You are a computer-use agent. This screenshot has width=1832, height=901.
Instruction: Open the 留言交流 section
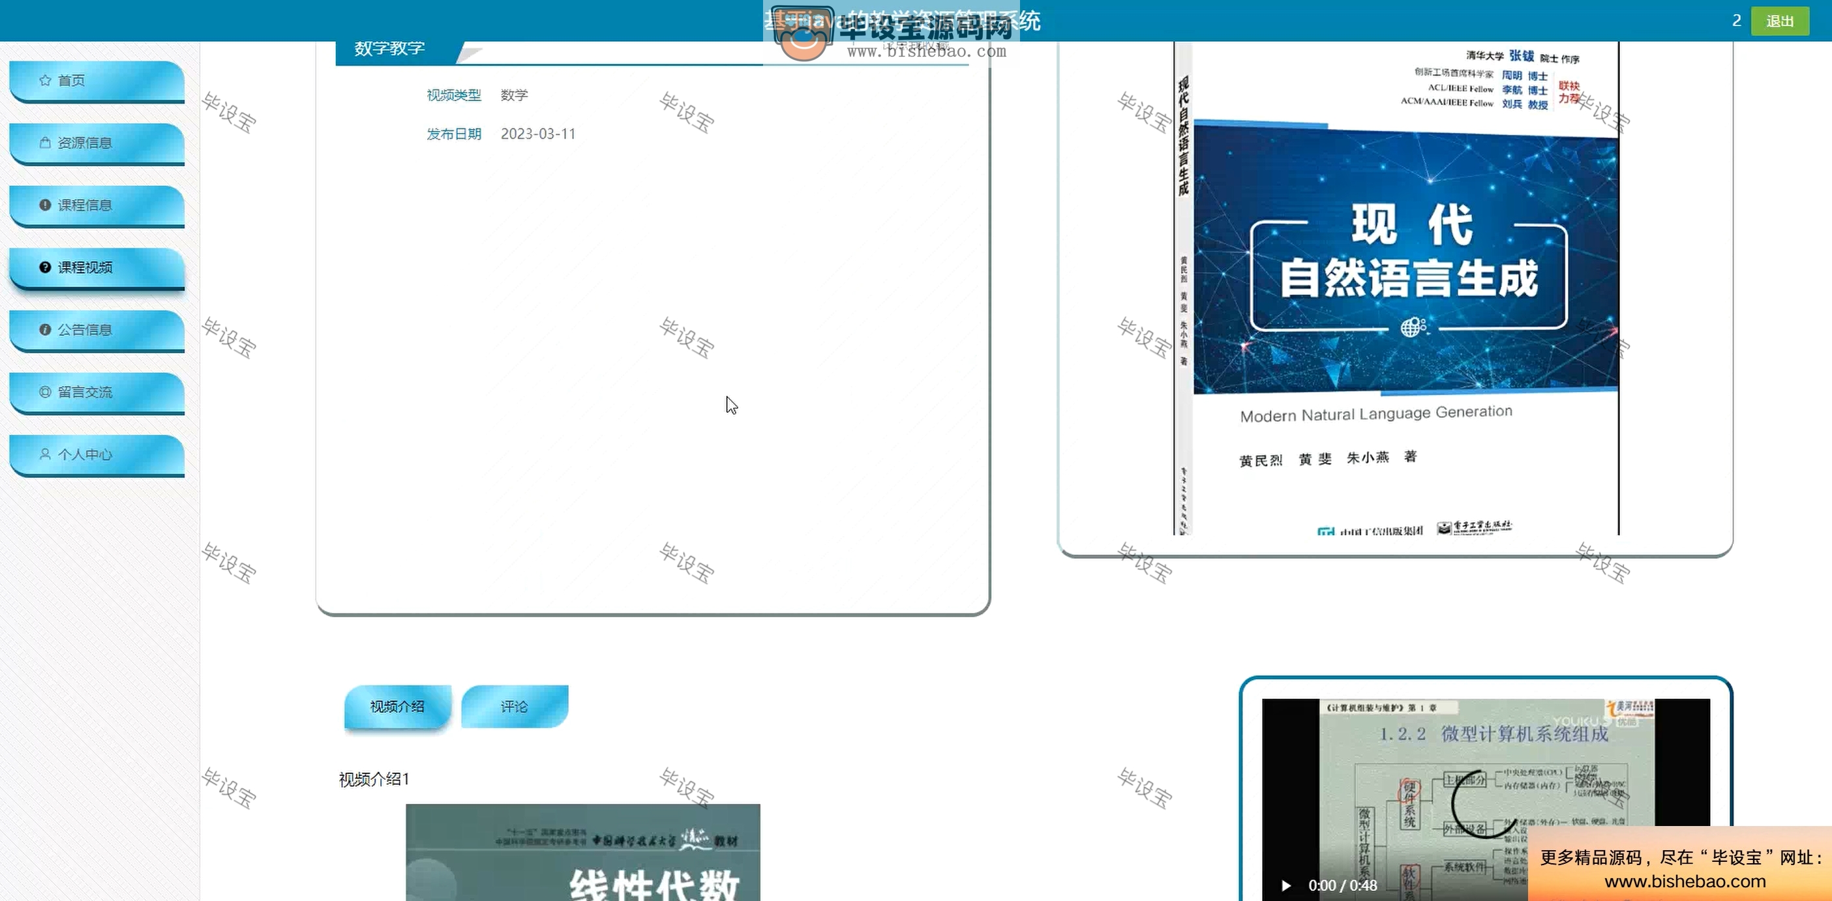click(97, 392)
